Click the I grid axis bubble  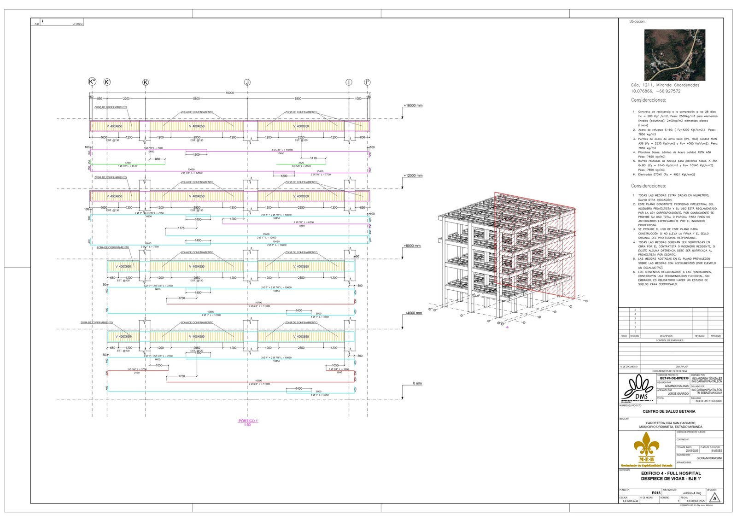pos(349,82)
